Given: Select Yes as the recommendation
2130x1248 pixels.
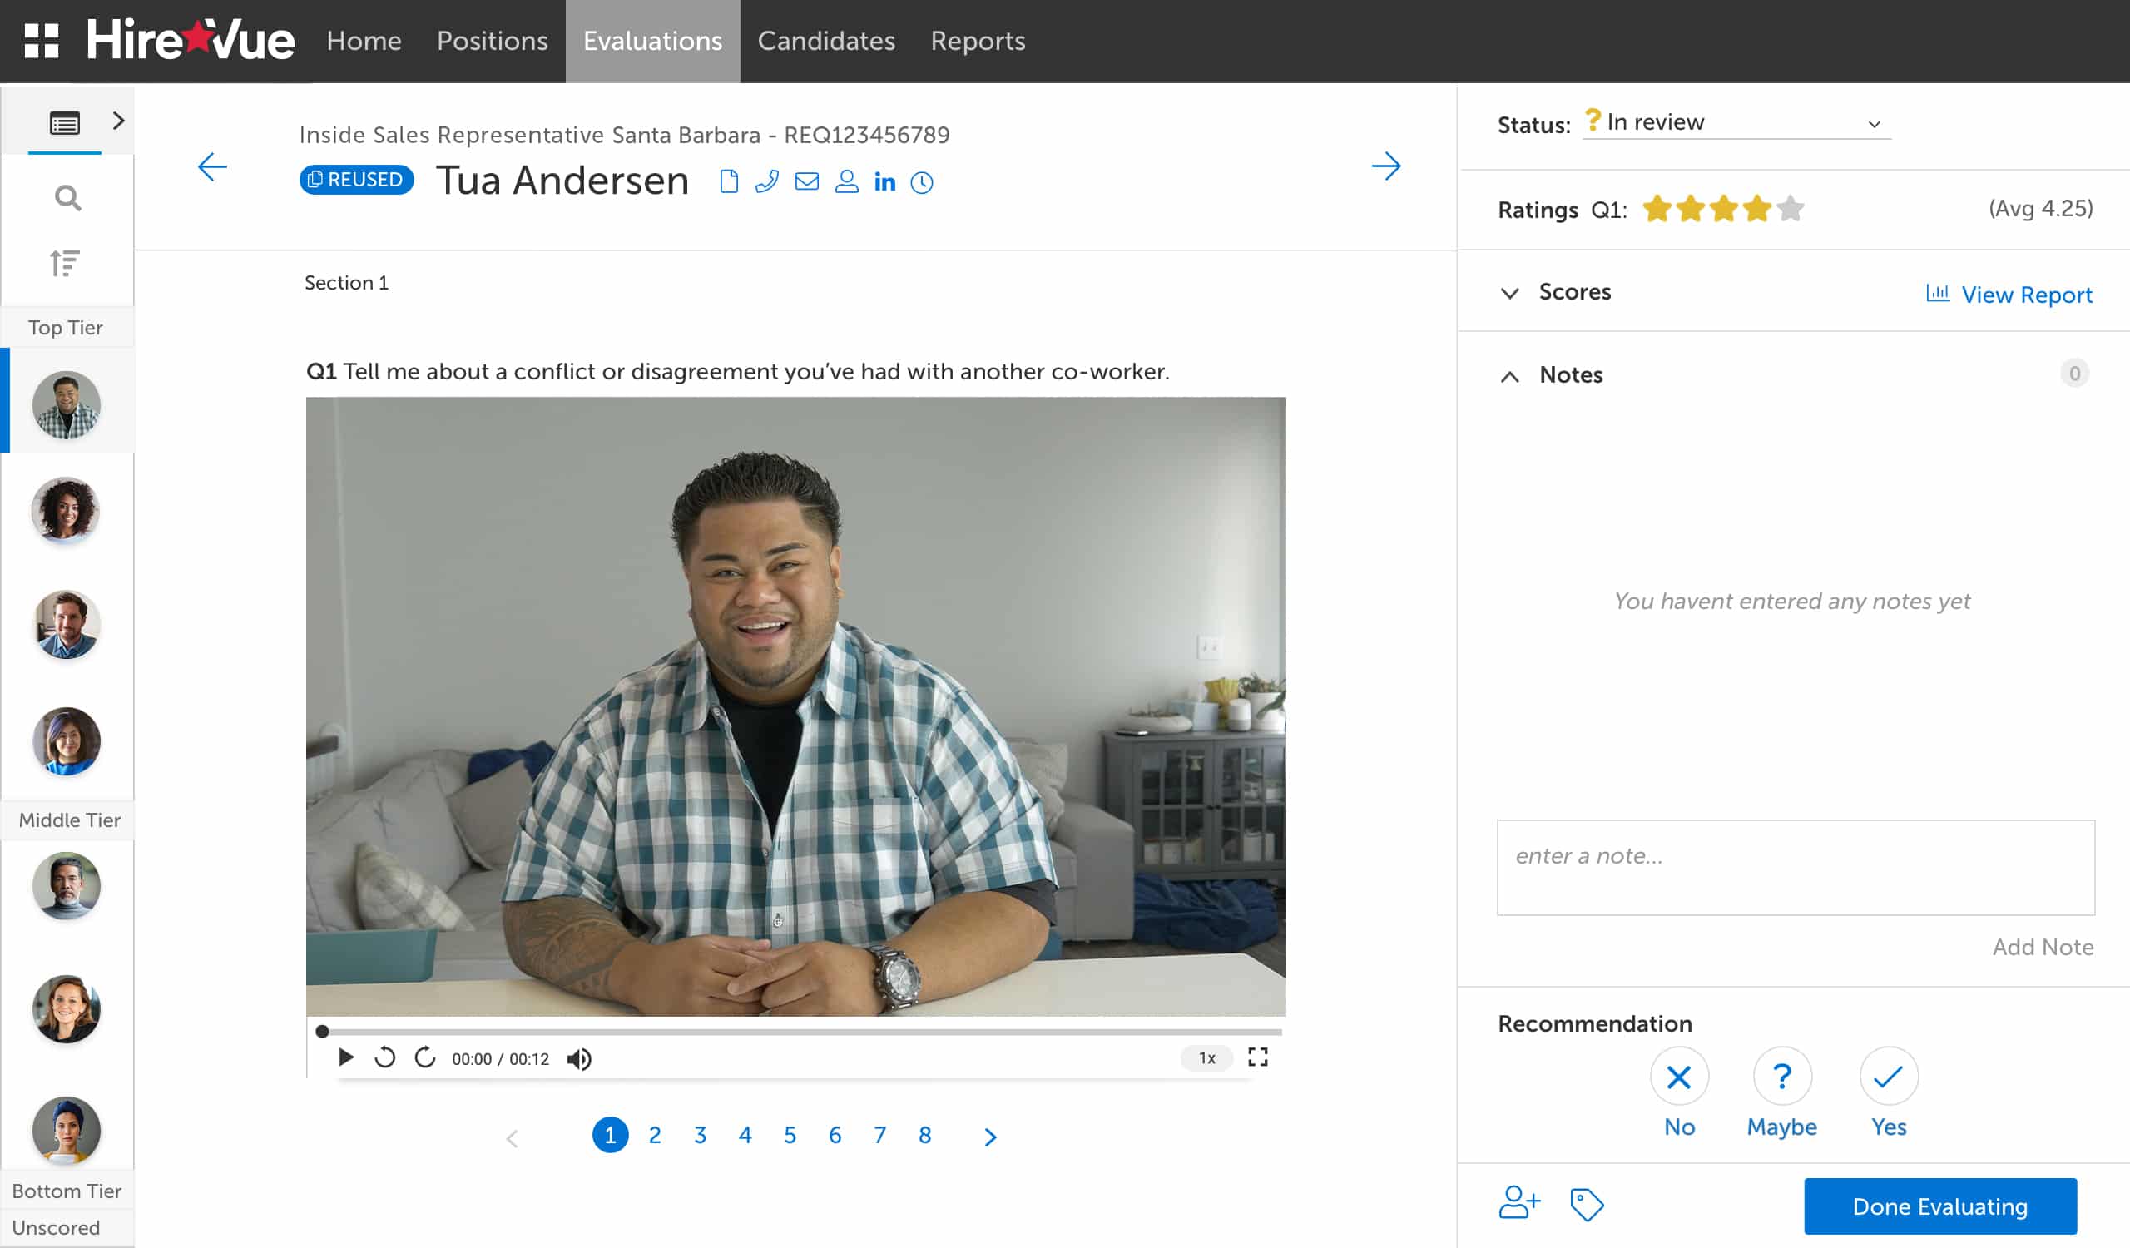Looking at the screenshot, I should [1886, 1076].
